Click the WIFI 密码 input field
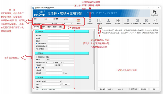Screen dimensions: 165x94 click(52, 87)
